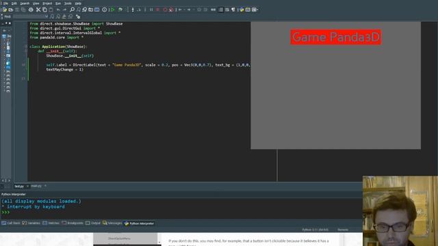Open the Project menu

click(47, 3)
